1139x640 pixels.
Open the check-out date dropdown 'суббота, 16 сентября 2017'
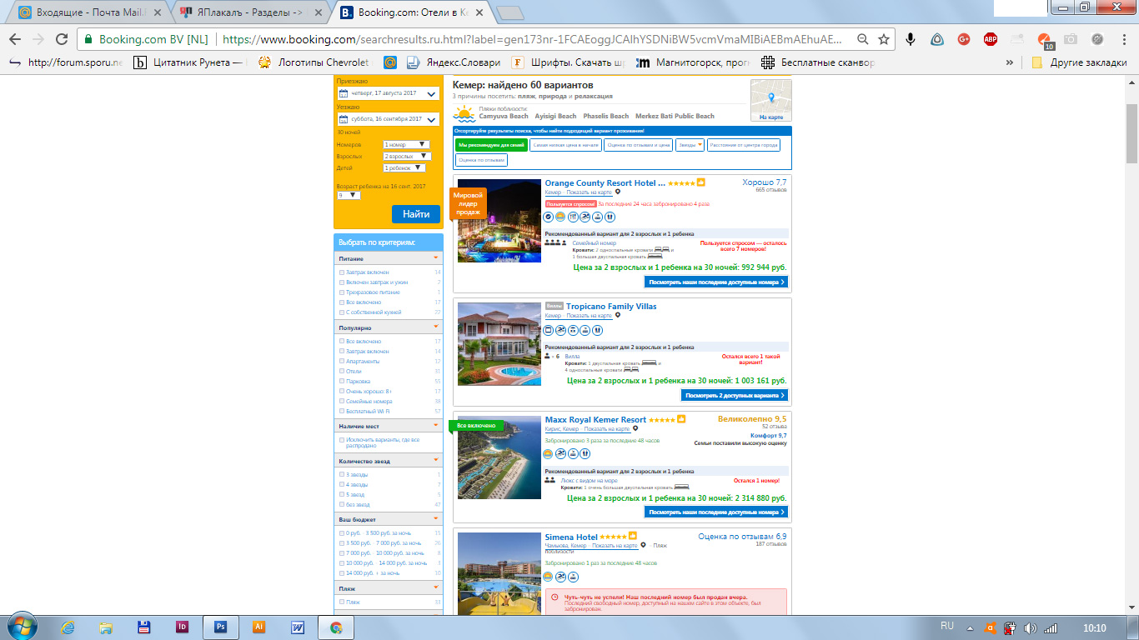[388, 120]
